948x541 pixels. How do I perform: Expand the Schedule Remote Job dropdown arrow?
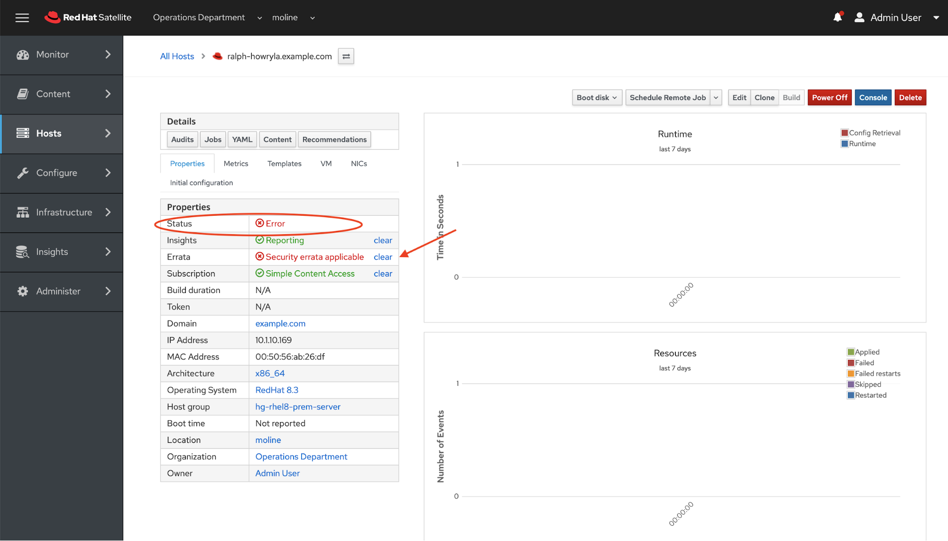coord(715,97)
